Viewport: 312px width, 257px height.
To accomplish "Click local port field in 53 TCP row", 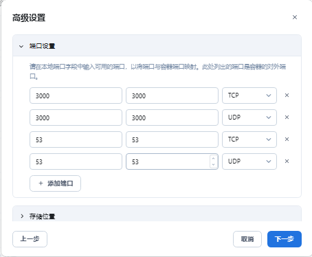I will click(x=76, y=139).
